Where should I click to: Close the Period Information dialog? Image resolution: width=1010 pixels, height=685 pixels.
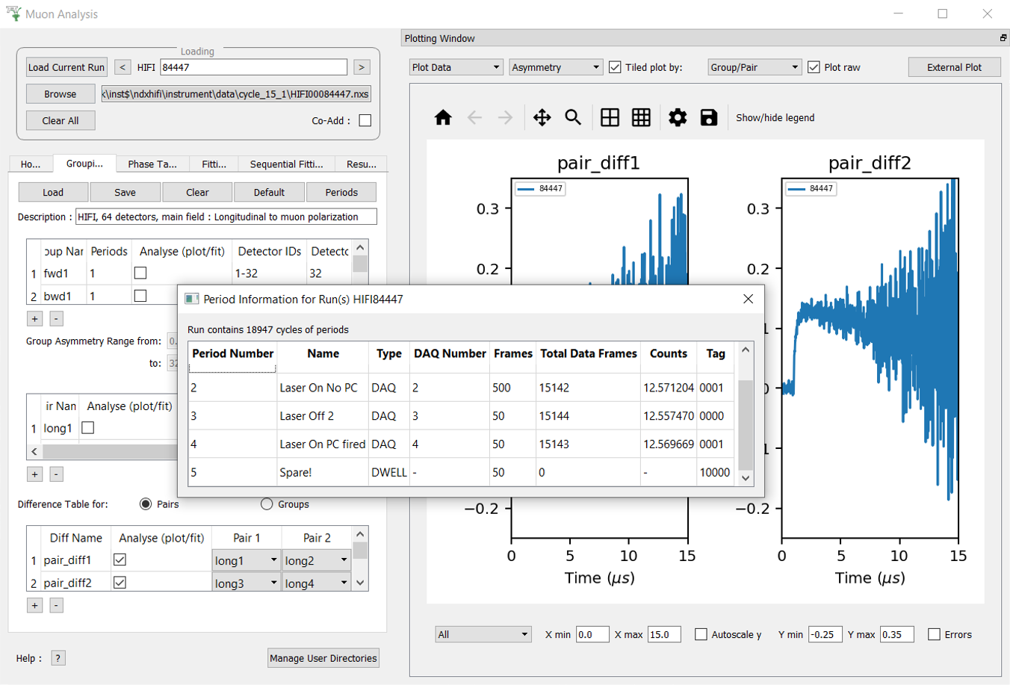tap(748, 299)
